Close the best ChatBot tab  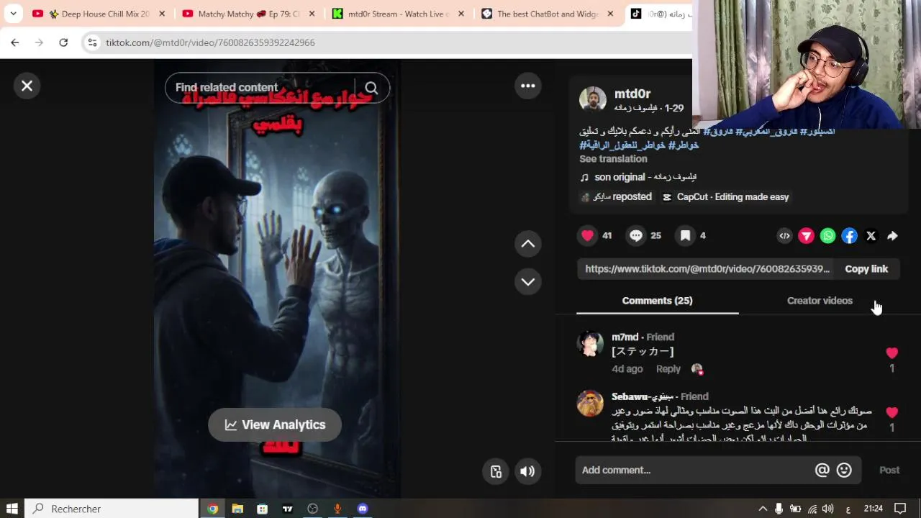click(x=610, y=14)
